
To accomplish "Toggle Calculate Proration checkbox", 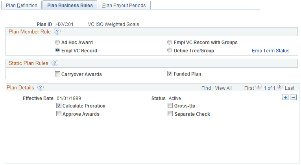I will point(59,106).
